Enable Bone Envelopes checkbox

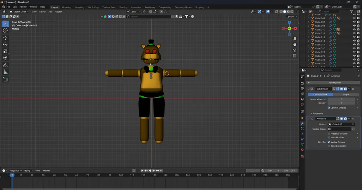pyautogui.click(x=329, y=146)
